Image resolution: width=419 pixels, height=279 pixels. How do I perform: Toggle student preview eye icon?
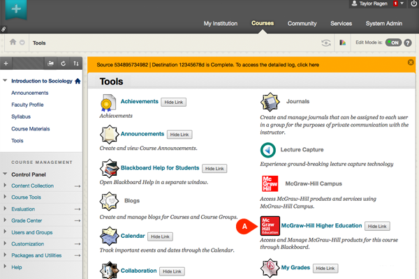325,43
